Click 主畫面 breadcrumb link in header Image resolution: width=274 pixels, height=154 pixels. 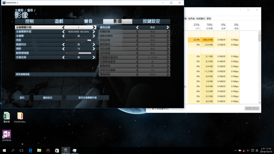coord(19,10)
